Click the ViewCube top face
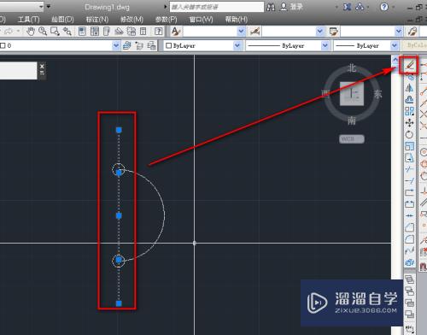Viewport: 427px width, 335px height. (352, 94)
